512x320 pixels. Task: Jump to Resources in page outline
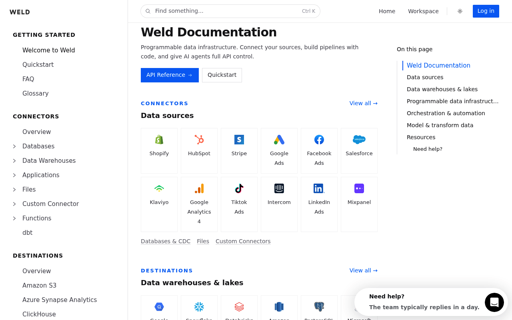(421, 137)
